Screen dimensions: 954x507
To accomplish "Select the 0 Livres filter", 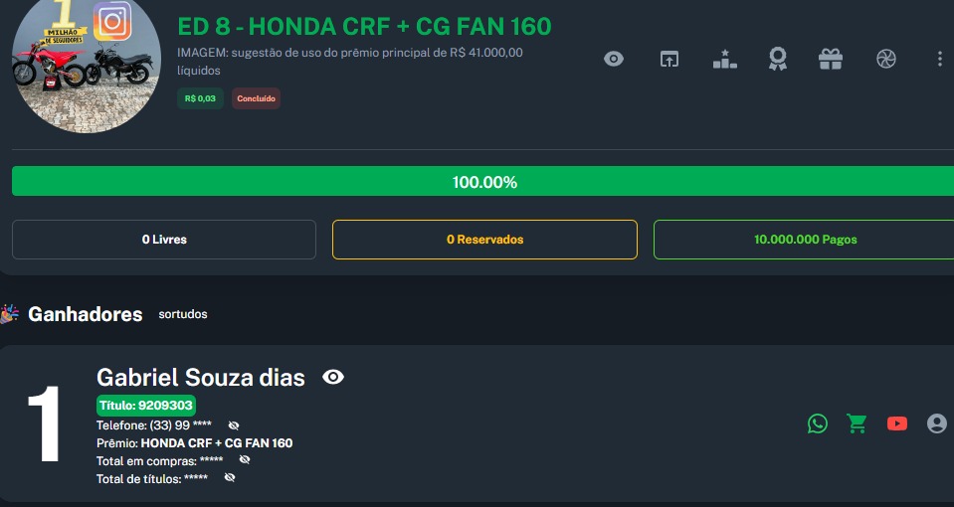I will [164, 240].
